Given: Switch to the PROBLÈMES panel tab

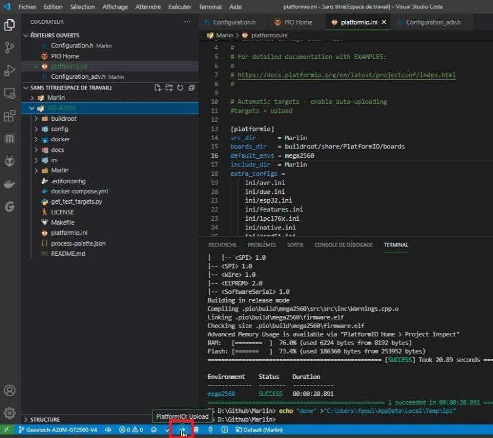Looking at the screenshot, I should pyautogui.click(x=261, y=245).
